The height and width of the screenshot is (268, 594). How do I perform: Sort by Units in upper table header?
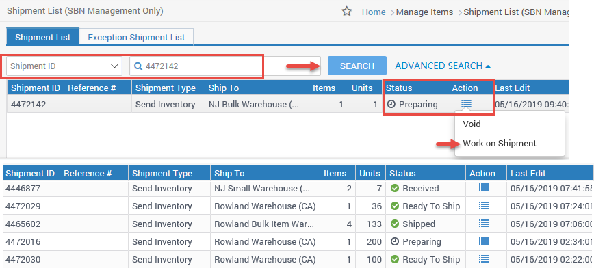coord(365,88)
